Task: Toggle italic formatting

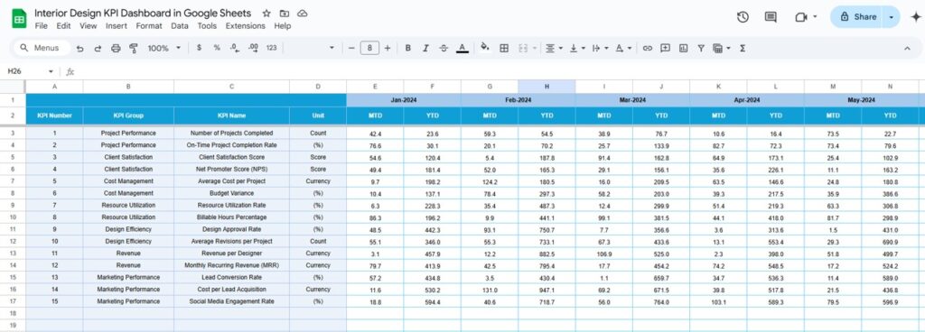Action: pyautogui.click(x=426, y=49)
